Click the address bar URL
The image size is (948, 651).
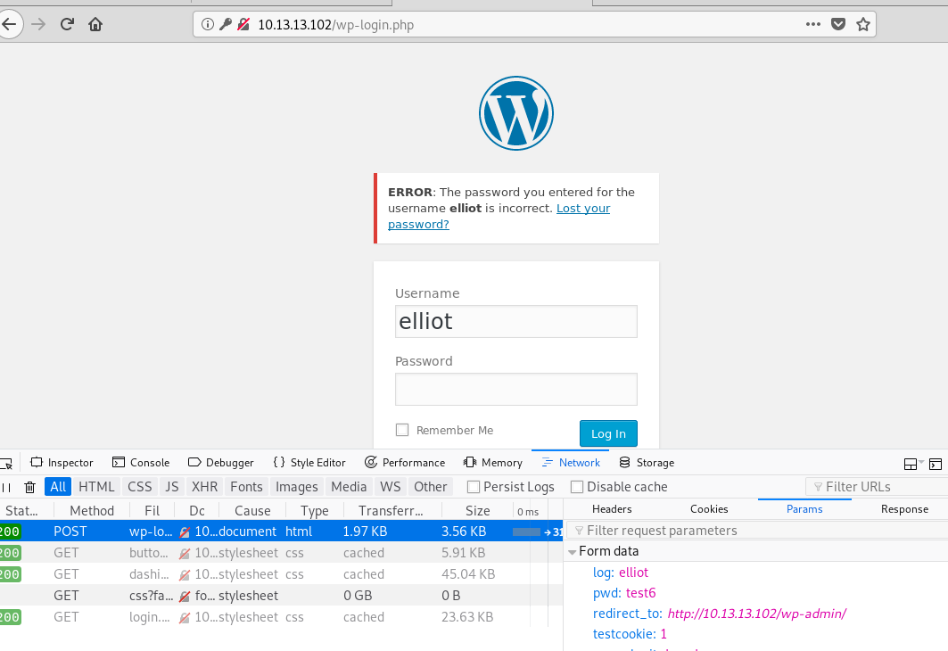pos(335,25)
